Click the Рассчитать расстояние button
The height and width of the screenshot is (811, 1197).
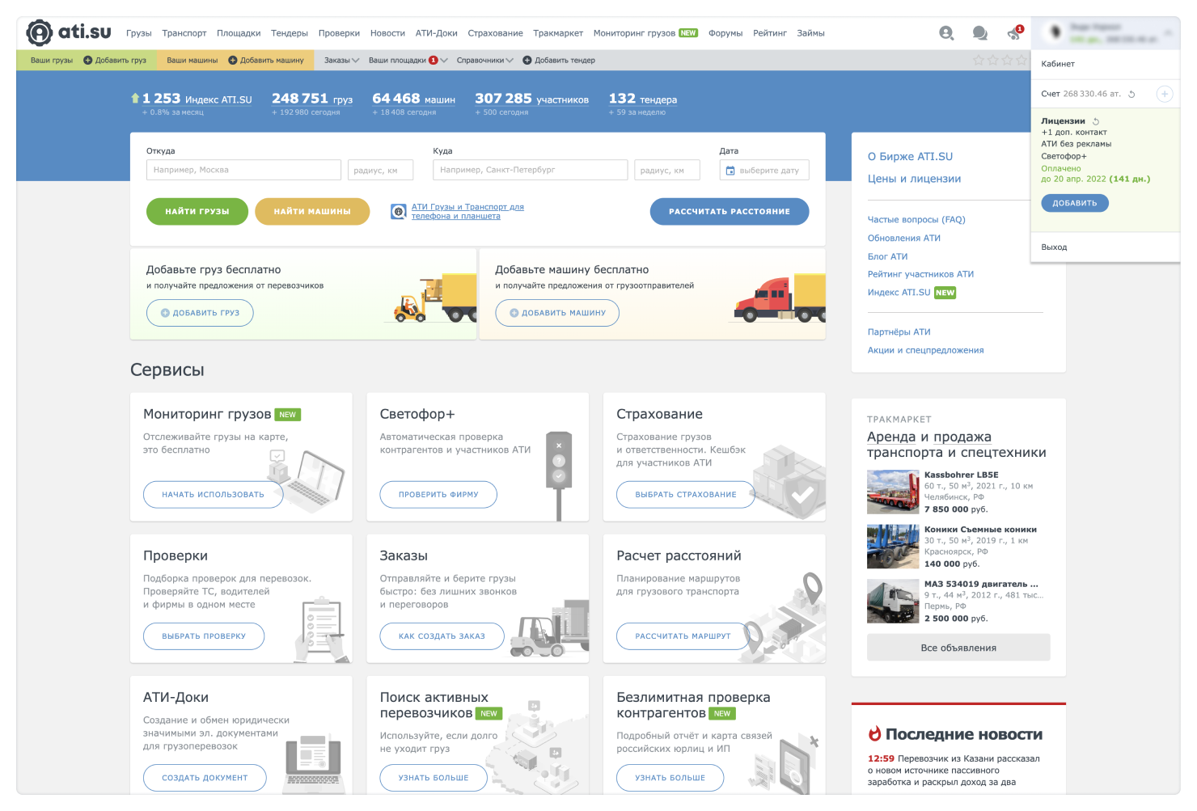click(x=729, y=211)
